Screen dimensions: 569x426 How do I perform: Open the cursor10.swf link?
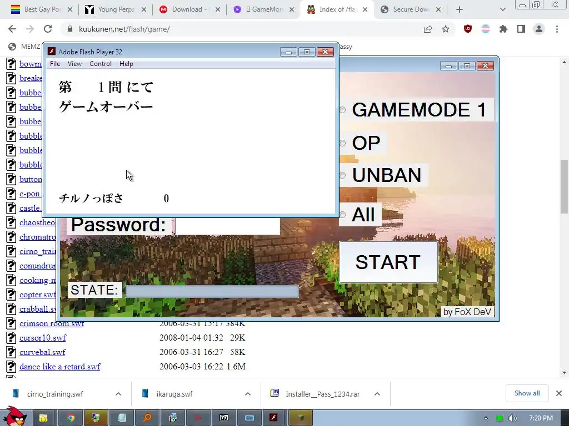coord(43,338)
